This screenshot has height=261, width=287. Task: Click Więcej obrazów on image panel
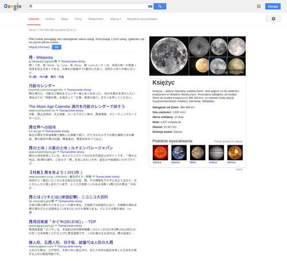[x=230, y=72]
